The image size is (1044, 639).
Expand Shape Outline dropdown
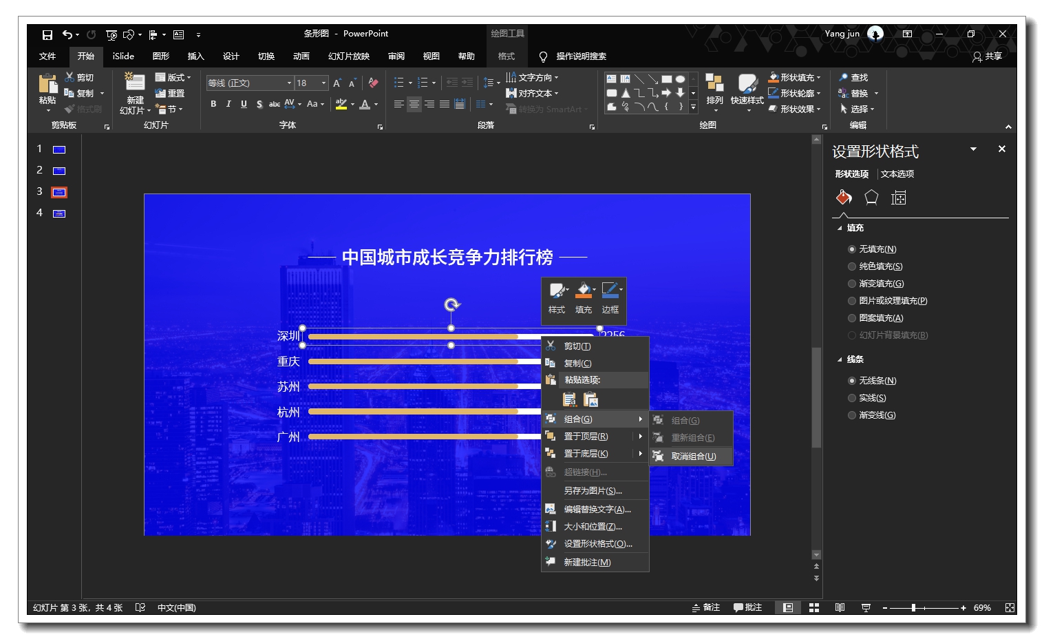819,94
